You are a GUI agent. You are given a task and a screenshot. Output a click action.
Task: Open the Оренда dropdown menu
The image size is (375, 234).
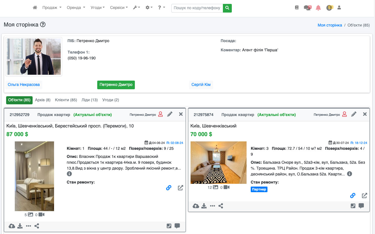76,8
